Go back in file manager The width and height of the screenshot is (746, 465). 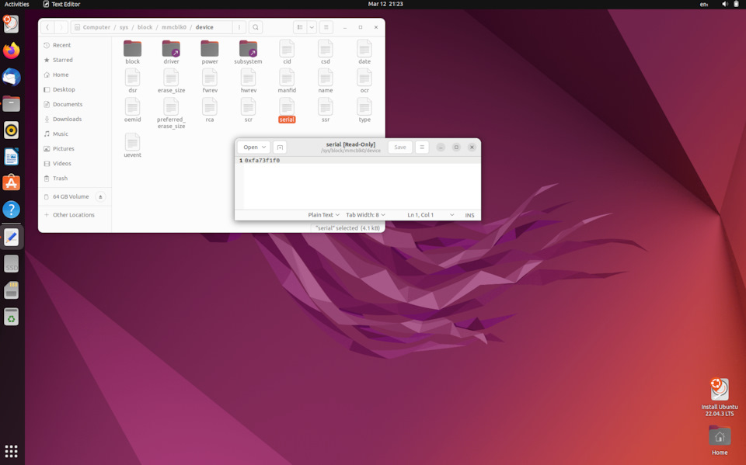pos(47,27)
